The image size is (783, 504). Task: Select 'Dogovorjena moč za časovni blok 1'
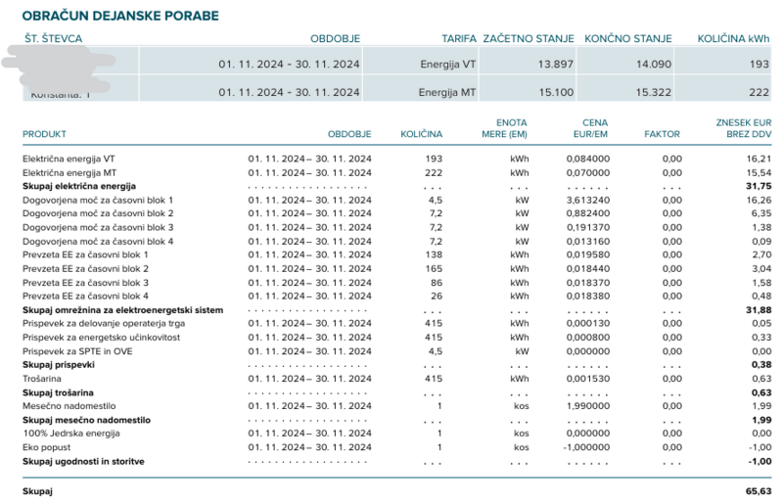[x=98, y=199]
